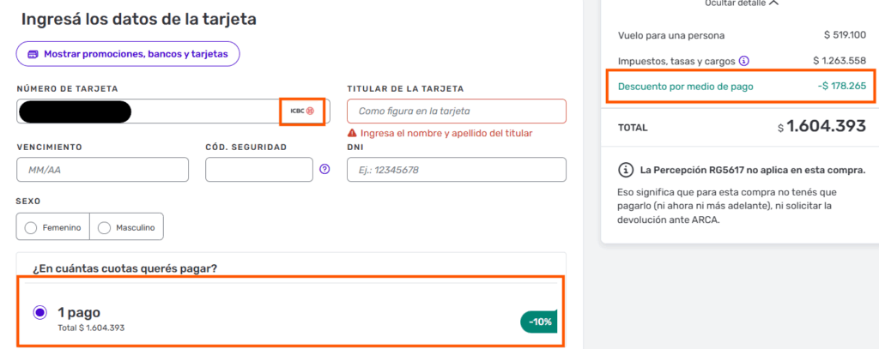The height and width of the screenshot is (349, 879).
Task: Click the Titular de la tarjeta field
Action: point(456,111)
